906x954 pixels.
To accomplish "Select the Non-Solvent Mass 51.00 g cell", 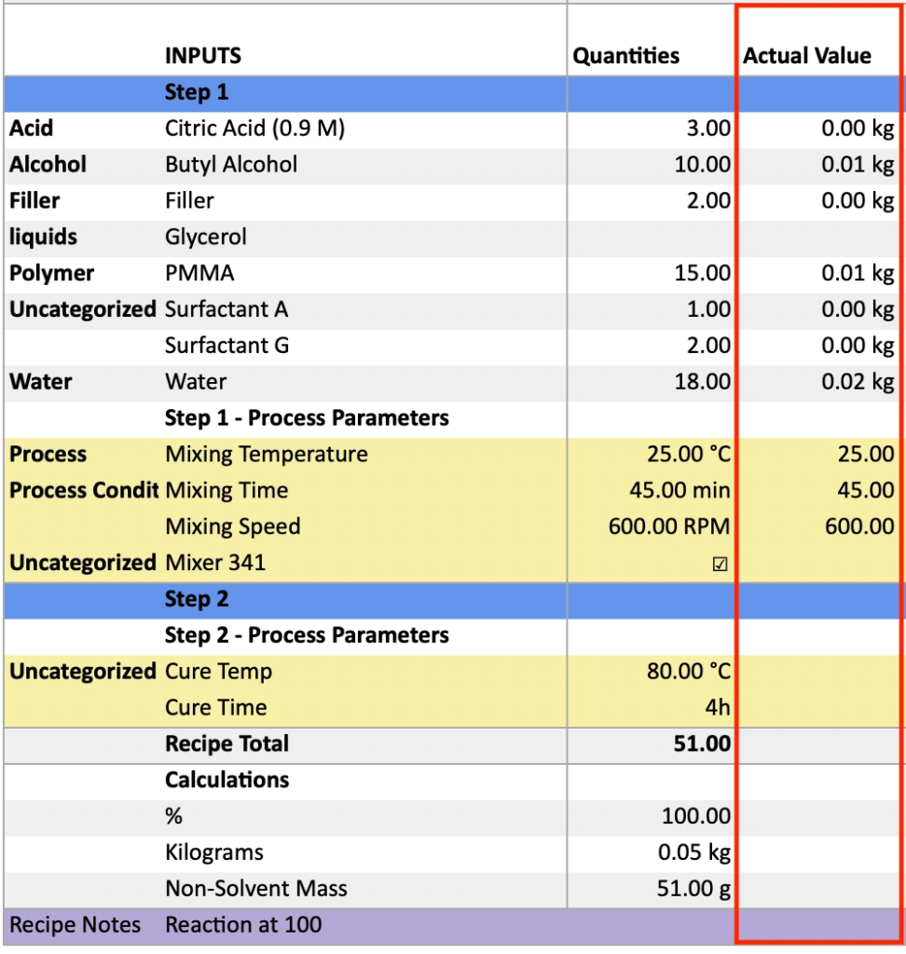I will click(693, 889).
